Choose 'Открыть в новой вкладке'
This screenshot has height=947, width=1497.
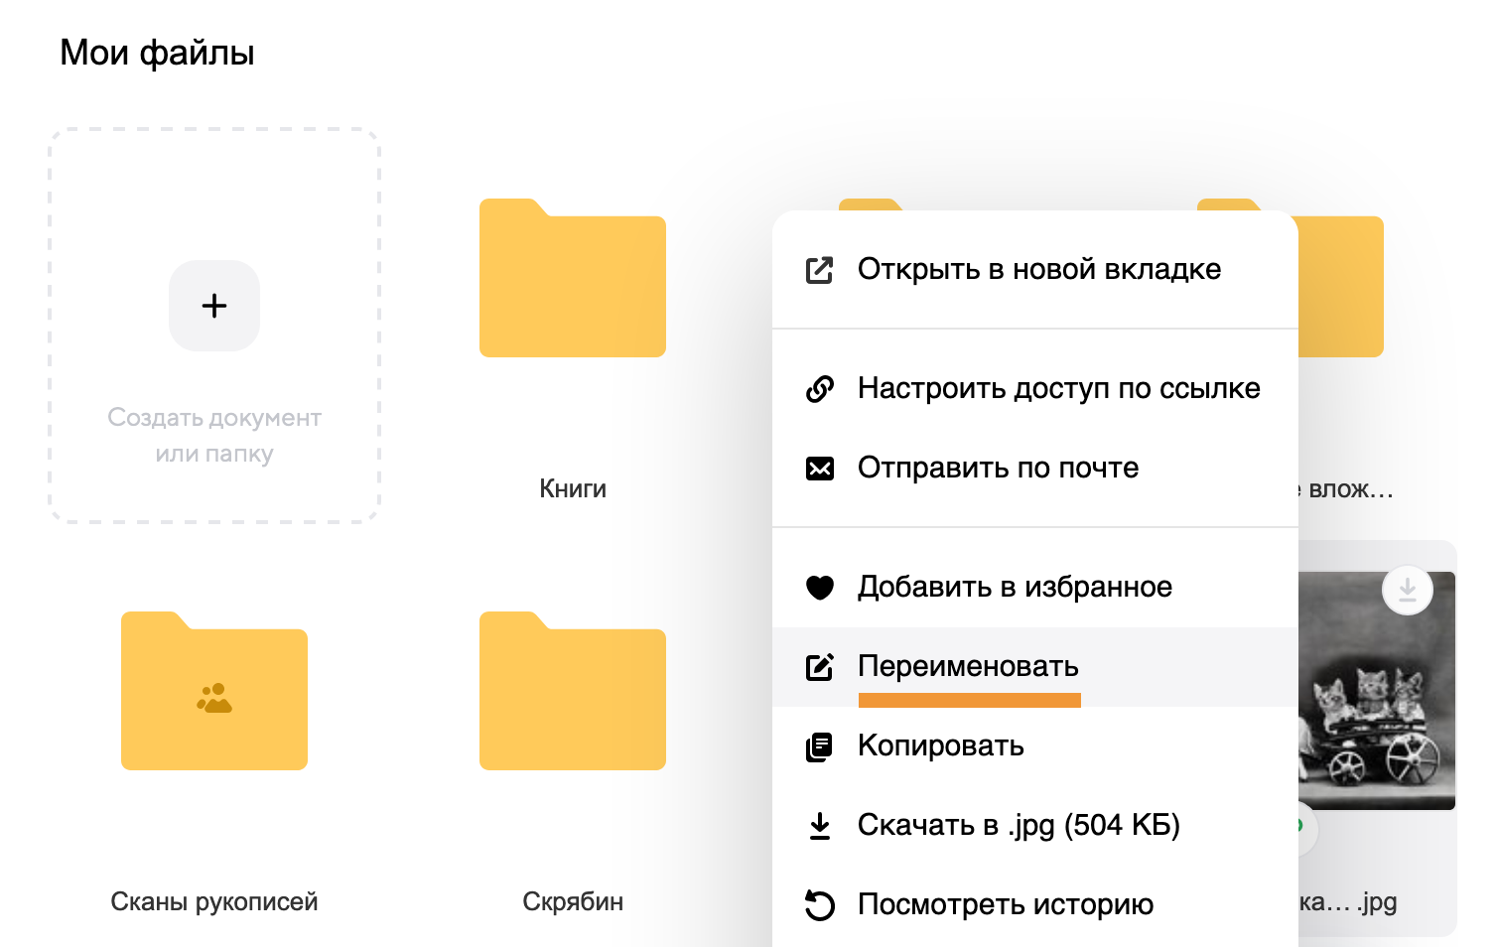pyautogui.click(x=1038, y=269)
